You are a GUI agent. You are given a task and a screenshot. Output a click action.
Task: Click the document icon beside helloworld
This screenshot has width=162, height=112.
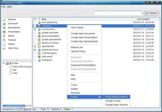(39, 60)
